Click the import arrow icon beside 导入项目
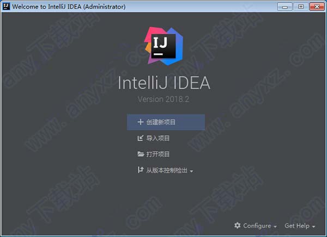This screenshot has height=237, width=327. tap(141, 138)
